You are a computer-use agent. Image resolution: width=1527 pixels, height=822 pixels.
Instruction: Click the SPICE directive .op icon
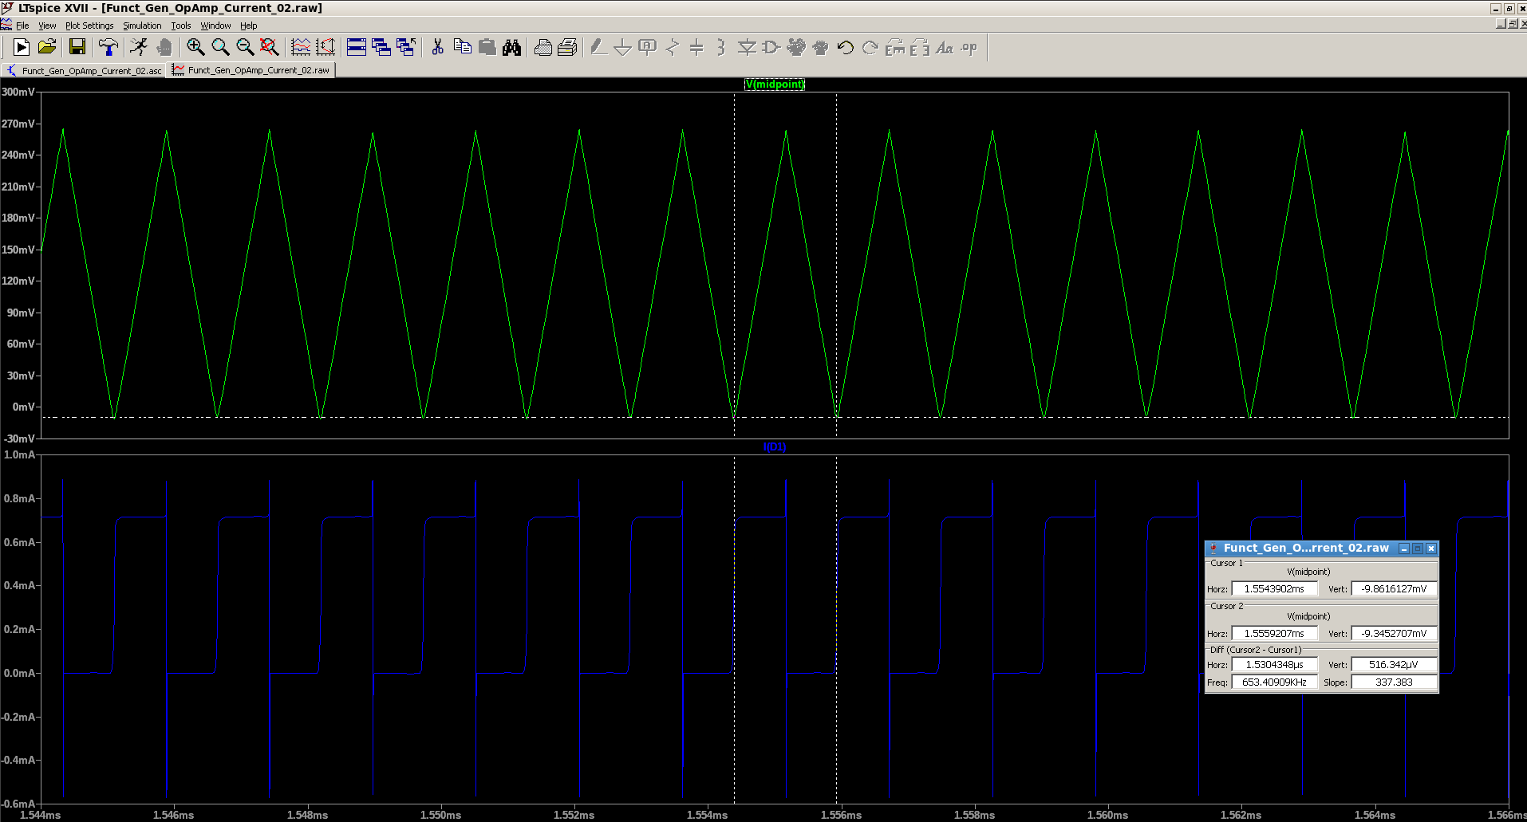click(969, 48)
